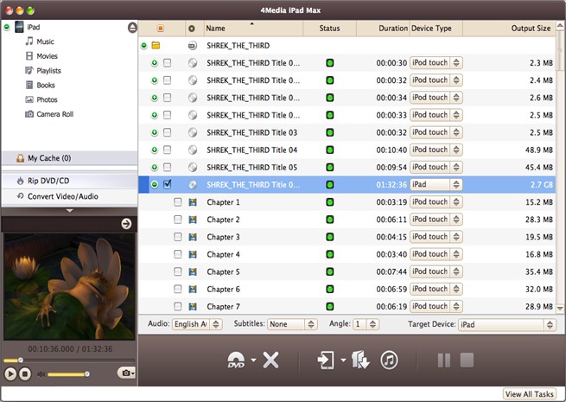
Task: Click the copy to computer icon
Action: click(360, 361)
